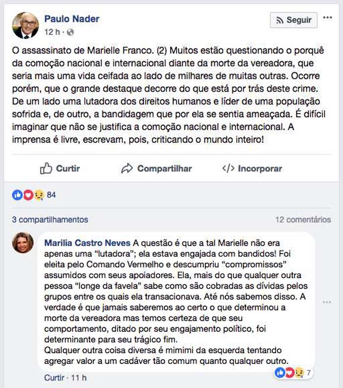Like the post with Curtir thumbs-up
The image size is (343, 388).
(60, 169)
